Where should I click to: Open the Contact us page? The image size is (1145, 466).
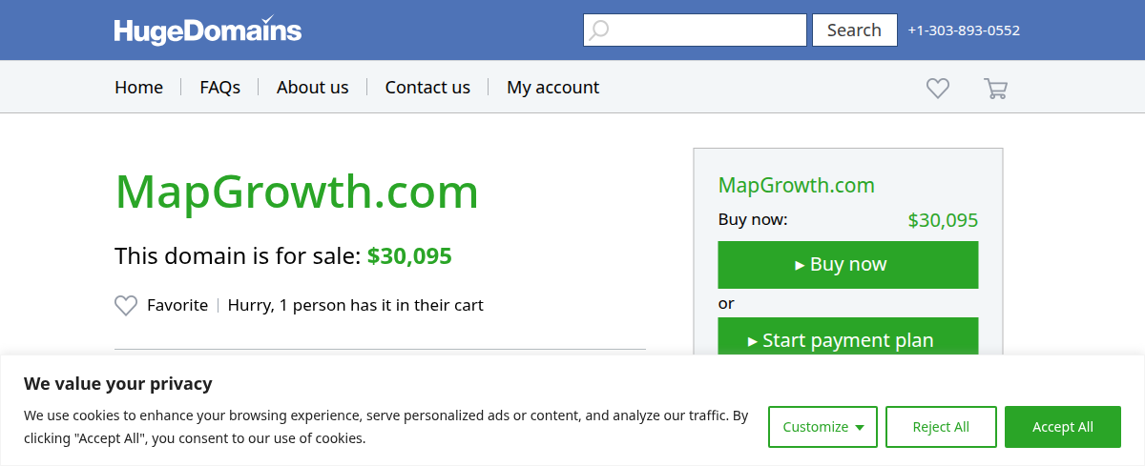pyautogui.click(x=427, y=88)
